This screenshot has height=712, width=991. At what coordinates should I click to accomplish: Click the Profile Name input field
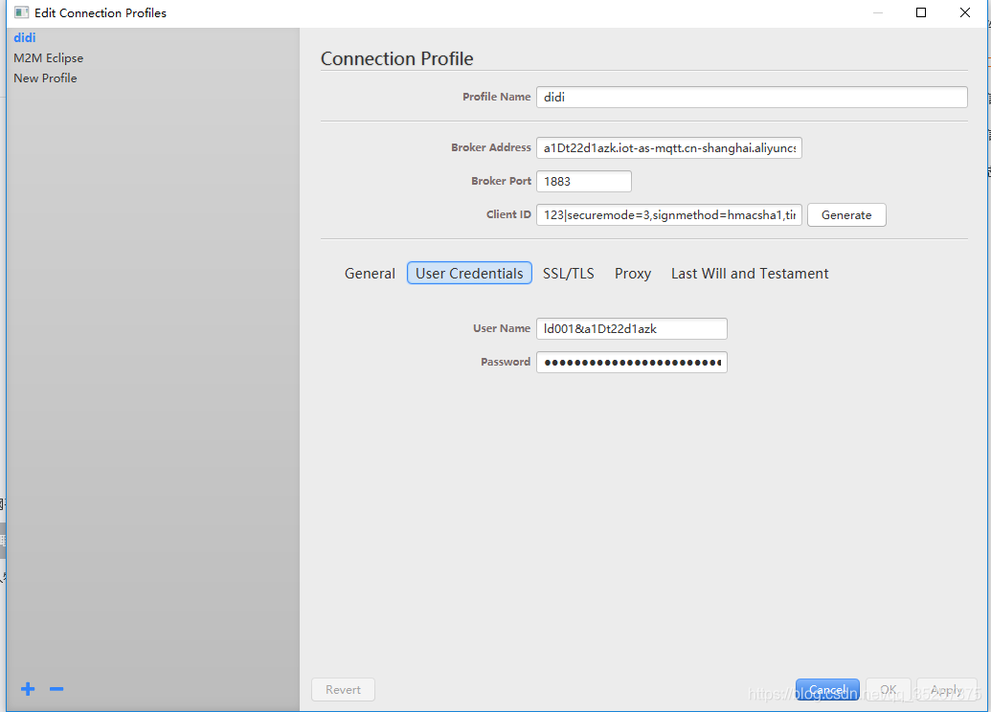click(752, 98)
